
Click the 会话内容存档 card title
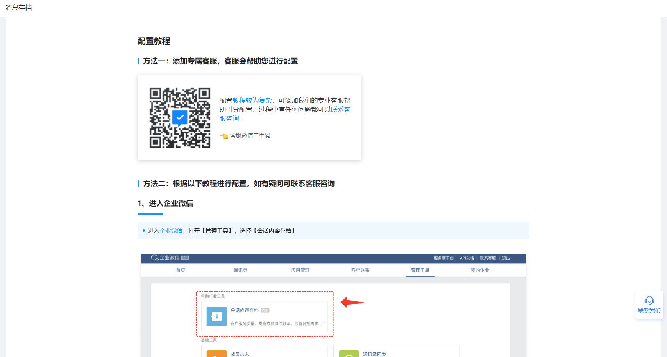pos(245,310)
